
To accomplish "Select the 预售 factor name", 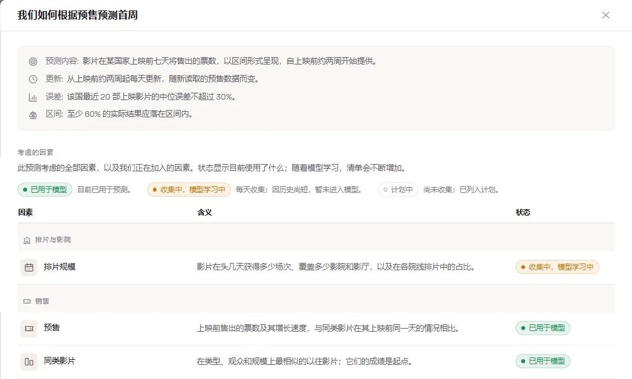I will click(52, 327).
